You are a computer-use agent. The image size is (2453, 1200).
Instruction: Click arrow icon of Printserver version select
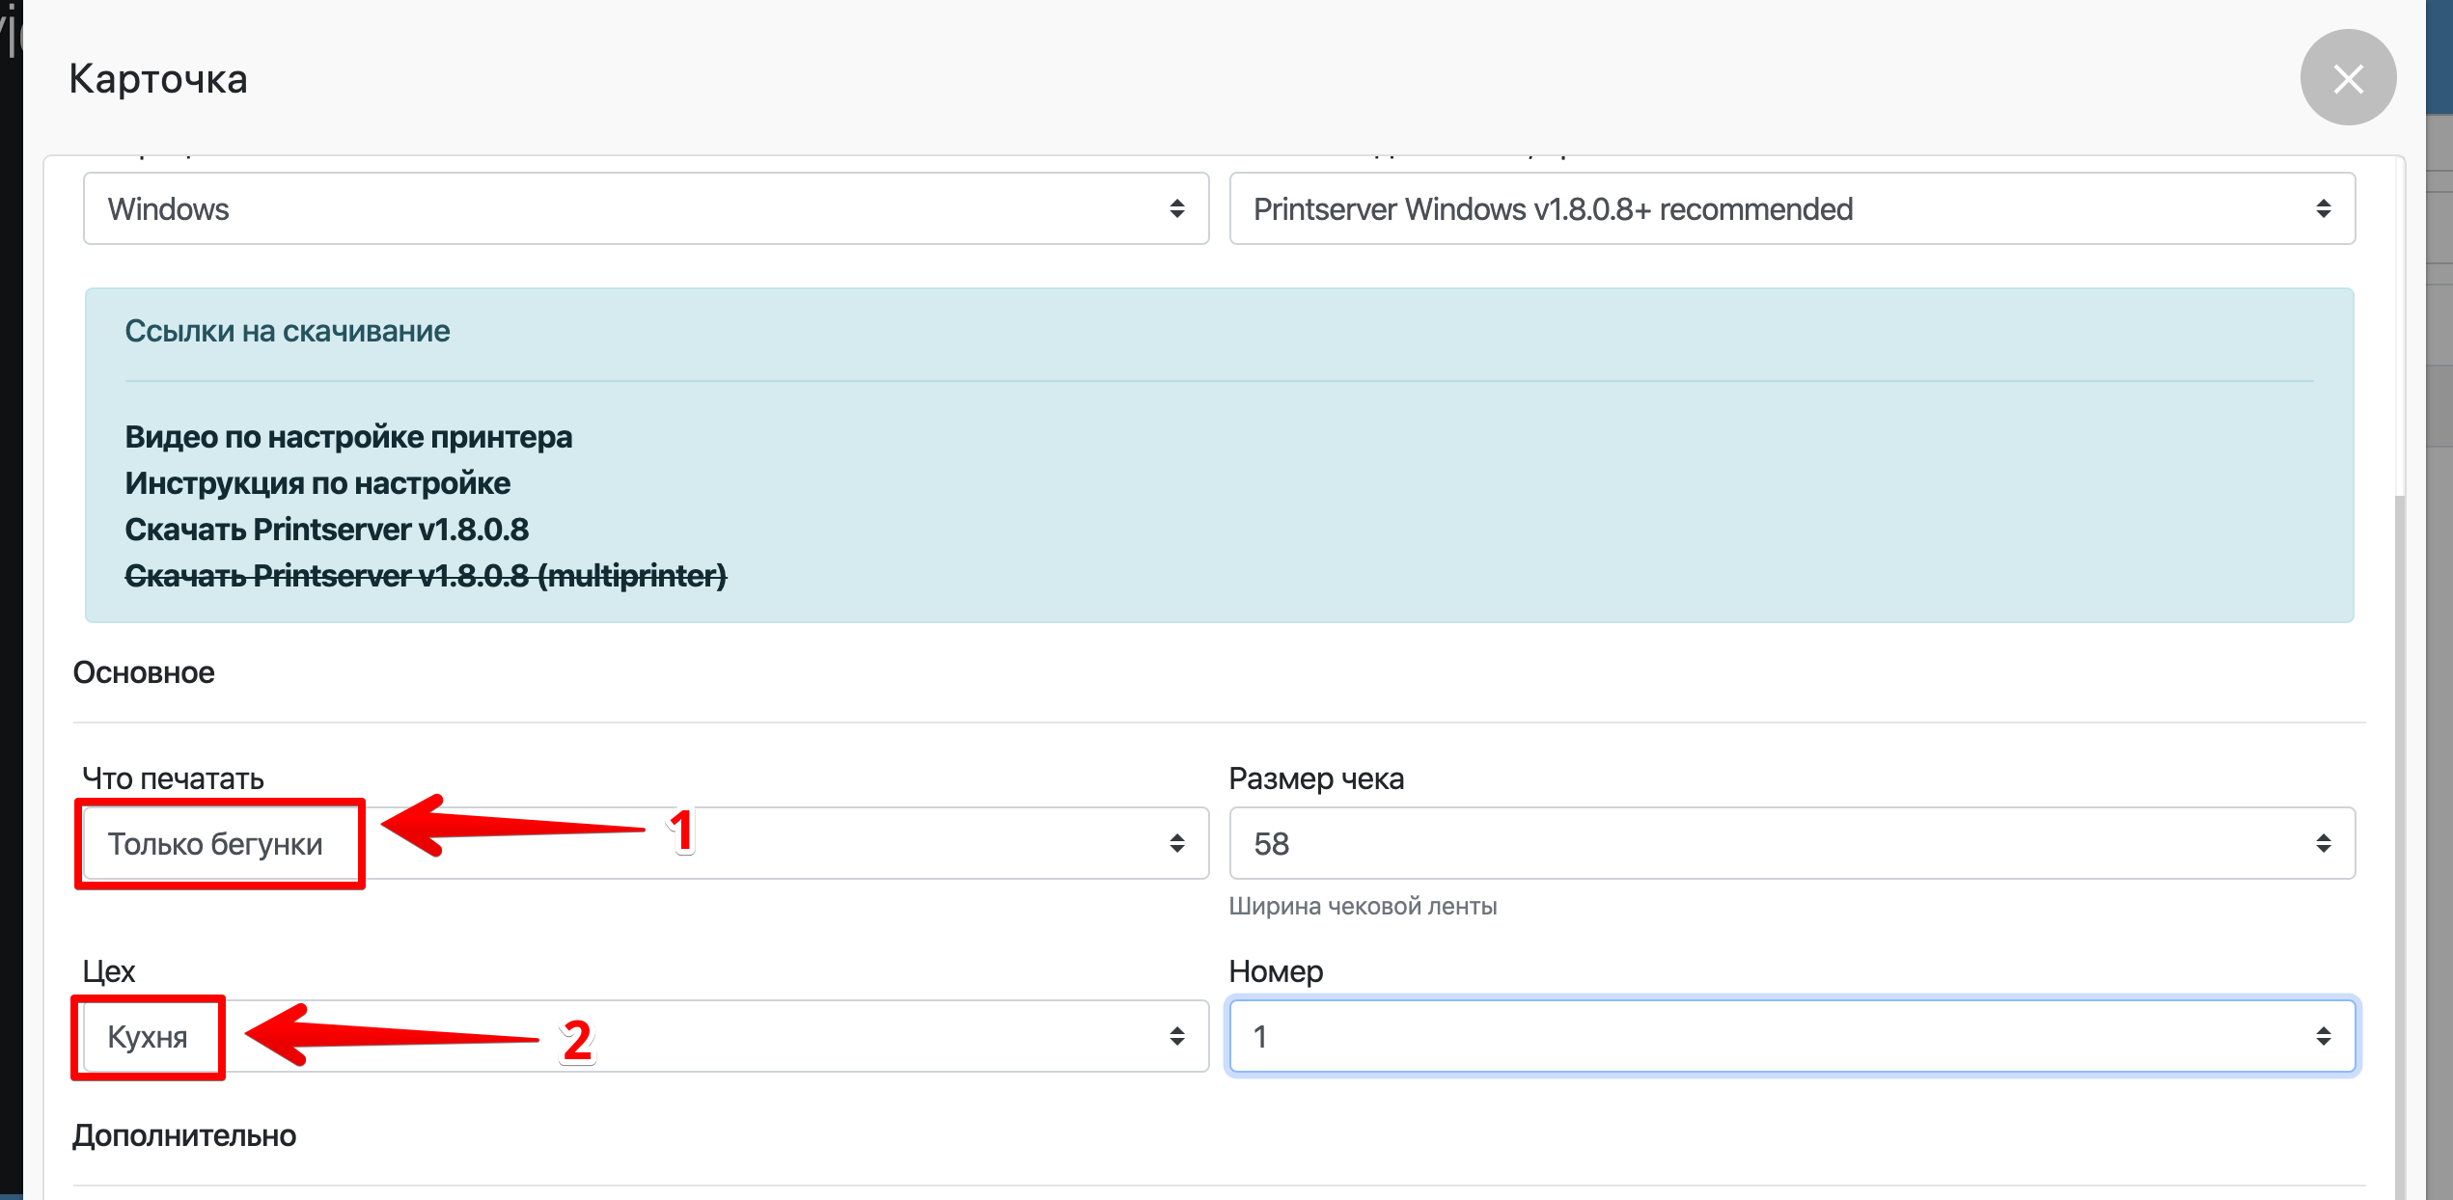(x=2323, y=208)
